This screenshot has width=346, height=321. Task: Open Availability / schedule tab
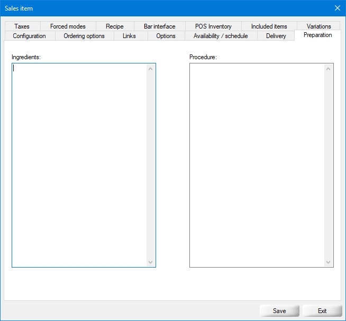pyautogui.click(x=221, y=36)
